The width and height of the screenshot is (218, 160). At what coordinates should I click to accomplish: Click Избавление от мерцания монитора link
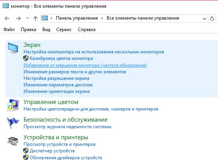(85, 65)
